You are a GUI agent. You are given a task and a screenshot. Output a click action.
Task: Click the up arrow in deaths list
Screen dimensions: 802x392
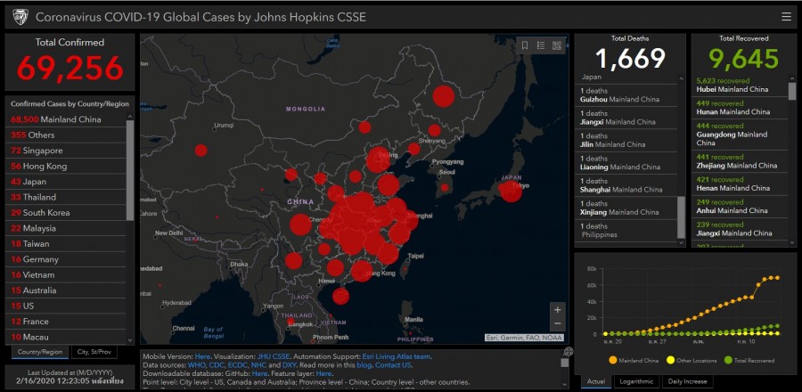pos(682,78)
